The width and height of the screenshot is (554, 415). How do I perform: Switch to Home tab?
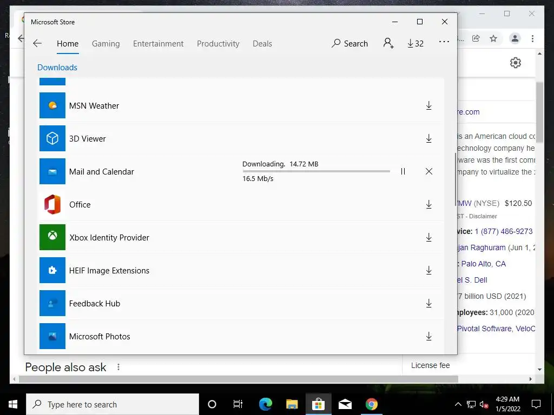(68, 44)
